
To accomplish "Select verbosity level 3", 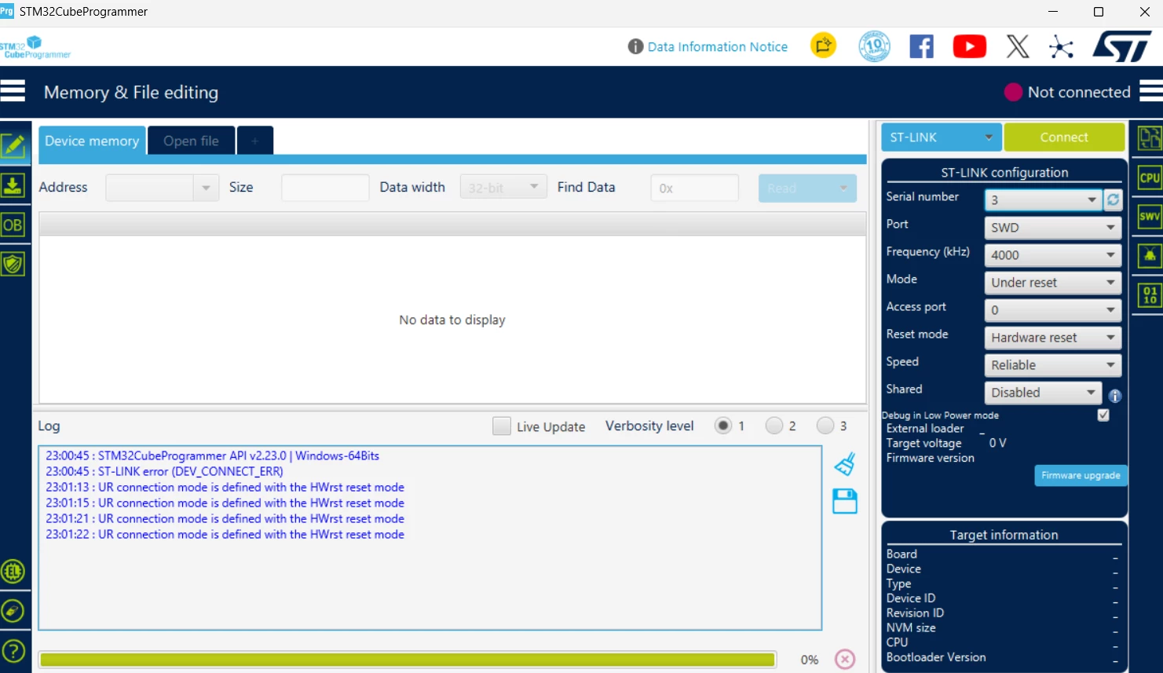I will click(x=825, y=426).
